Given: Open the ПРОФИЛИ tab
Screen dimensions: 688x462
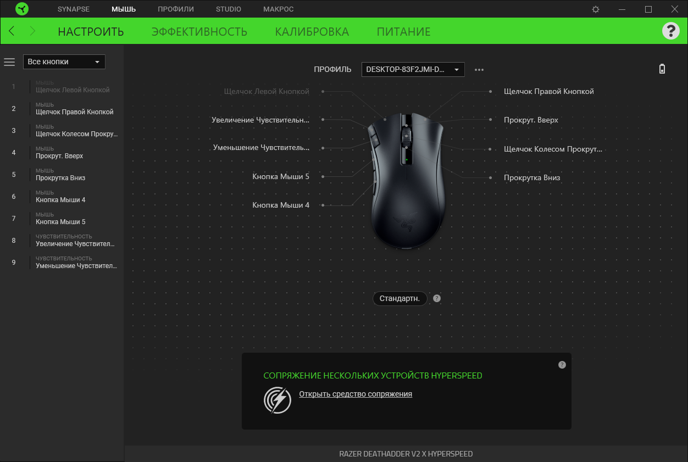Looking at the screenshot, I should [x=176, y=9].
